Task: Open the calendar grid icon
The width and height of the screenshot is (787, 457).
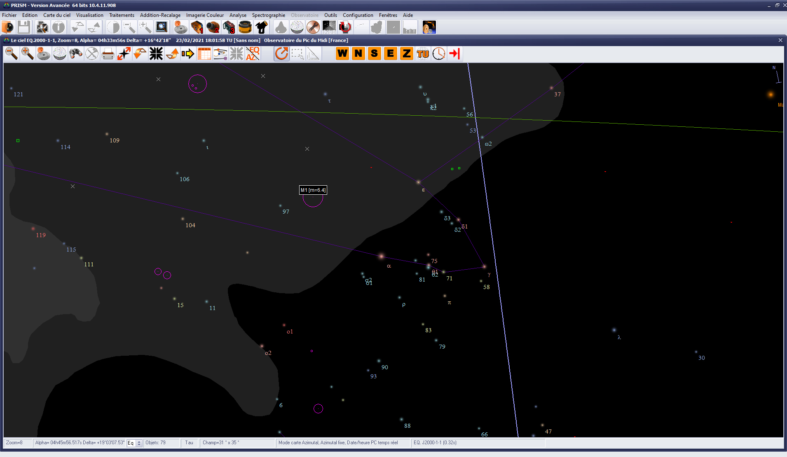Action: tap(204, 54)
